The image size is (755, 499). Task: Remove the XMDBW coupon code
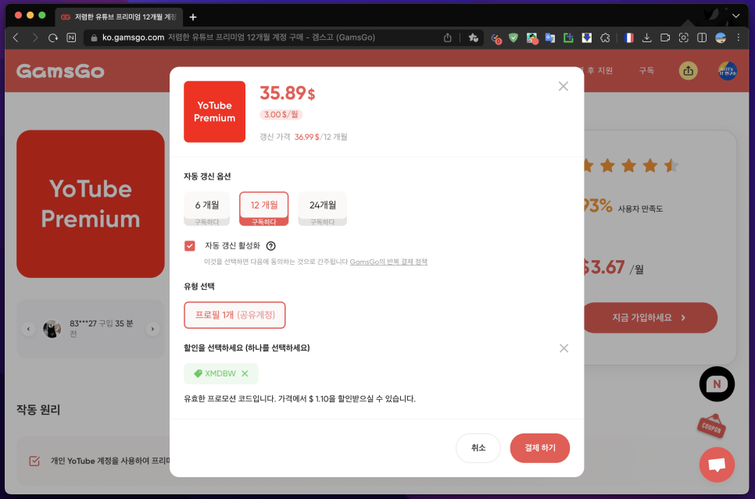245,373
